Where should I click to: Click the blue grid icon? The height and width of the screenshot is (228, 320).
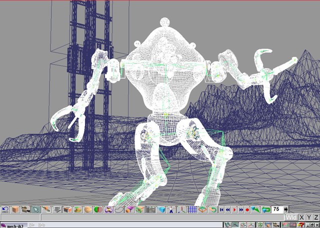coord(192,210)
